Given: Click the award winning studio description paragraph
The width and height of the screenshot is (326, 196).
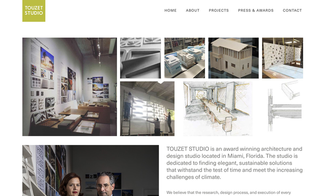Looking at the screenshot, I should [234, 163].
